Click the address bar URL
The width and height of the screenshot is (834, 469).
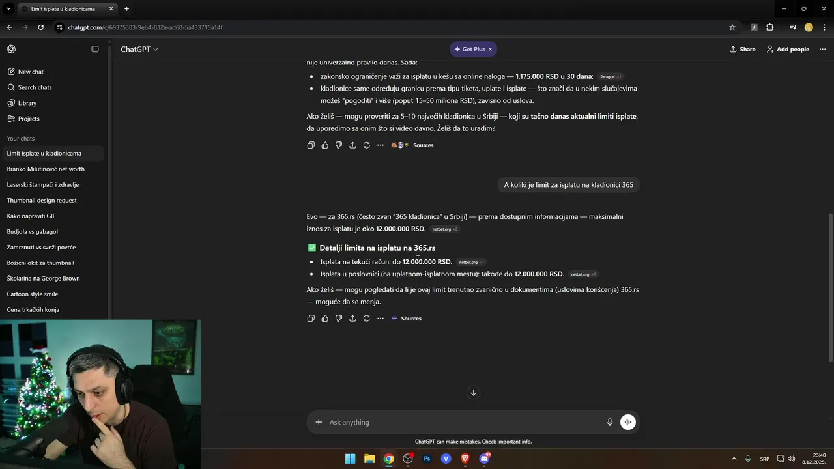pos(145,27)
